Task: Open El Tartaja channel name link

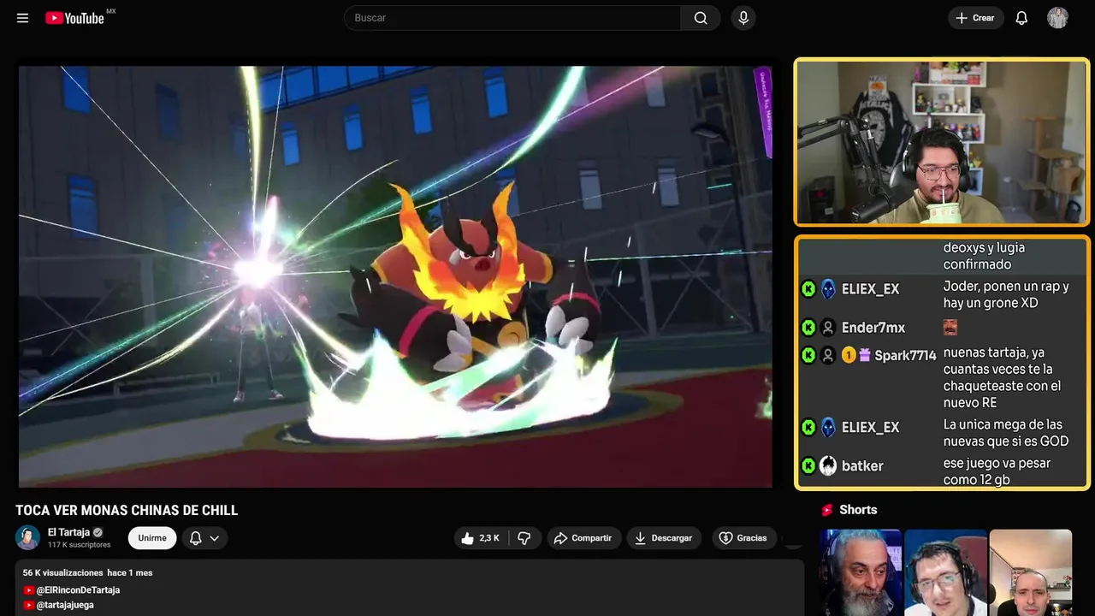Action: [68, 532]
